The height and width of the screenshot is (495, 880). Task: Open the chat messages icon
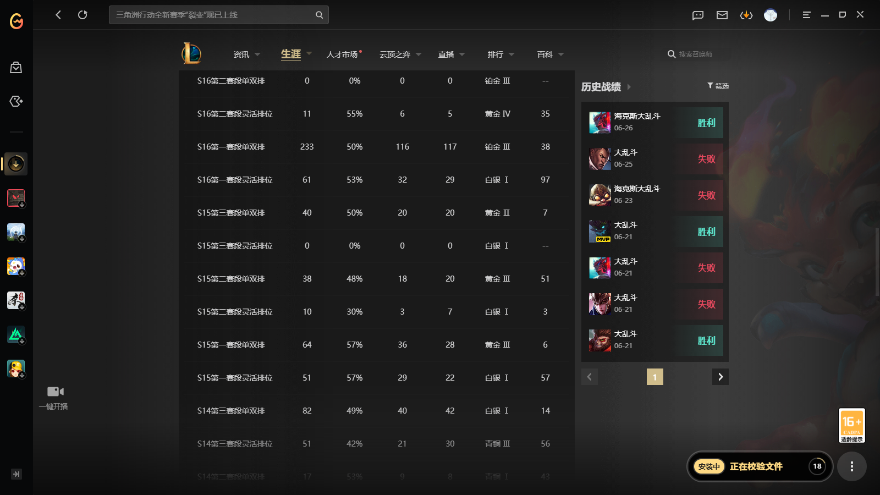point(698,15)
